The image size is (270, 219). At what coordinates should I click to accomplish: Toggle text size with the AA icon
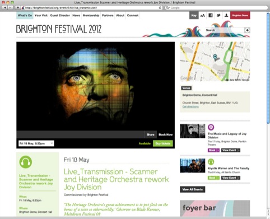202,16
